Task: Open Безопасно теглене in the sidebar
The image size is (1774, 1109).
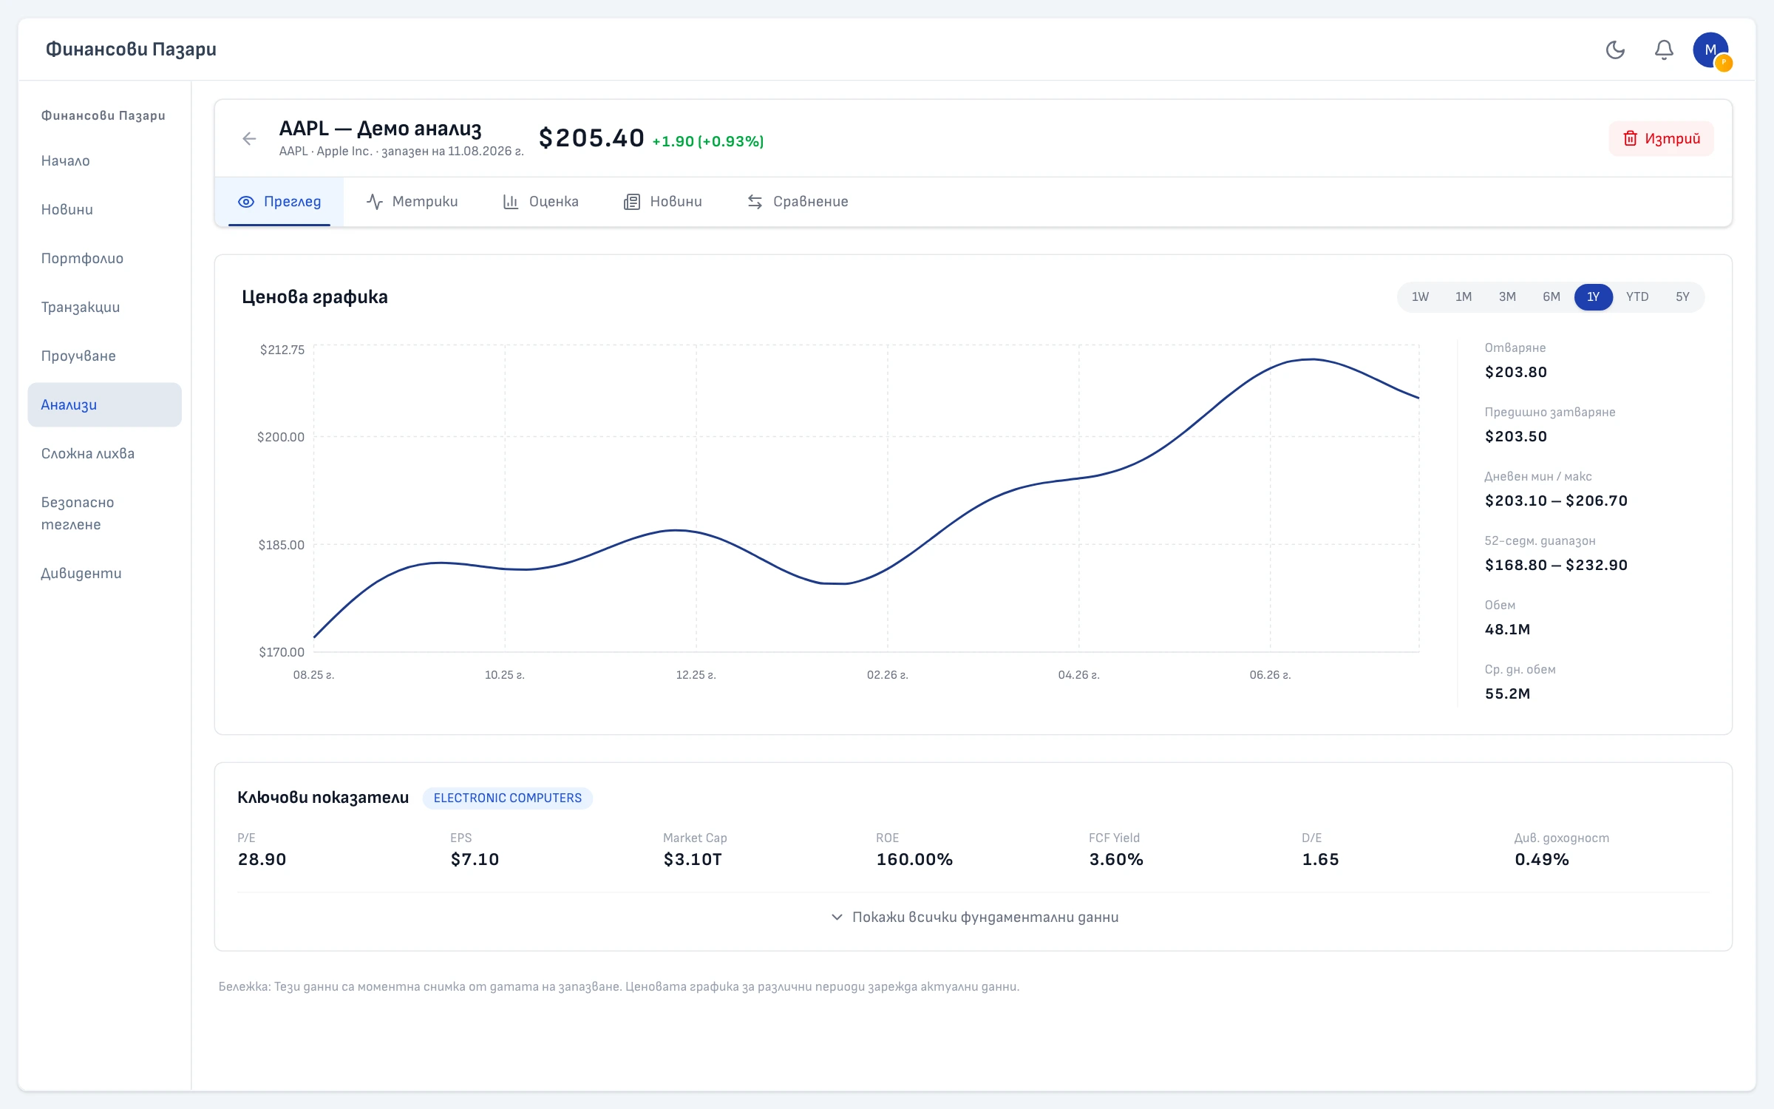Action: coord(104,513)
